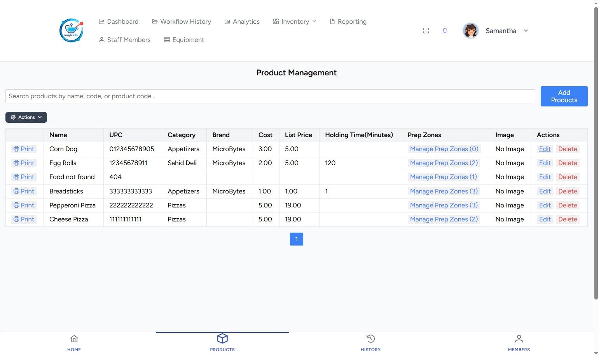Viewport: 599px width, 357px height.
Task: Delete the Cheese Pizza product
Action: click(568, 219)
